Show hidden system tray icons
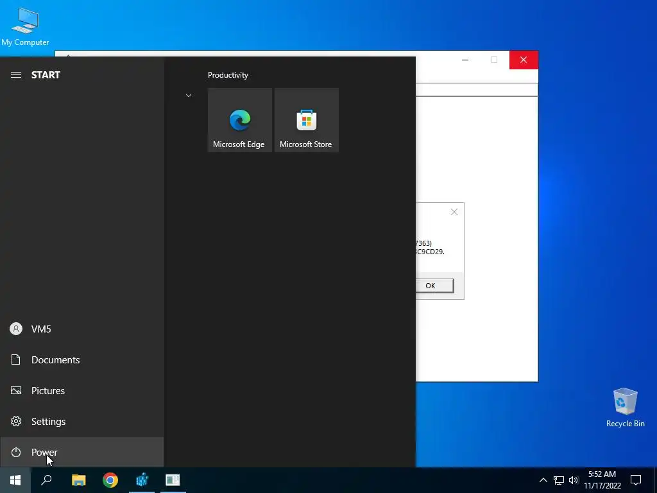The width and height of the screenshot is (657, 493). pyautogui.click(x=543, y=480)
